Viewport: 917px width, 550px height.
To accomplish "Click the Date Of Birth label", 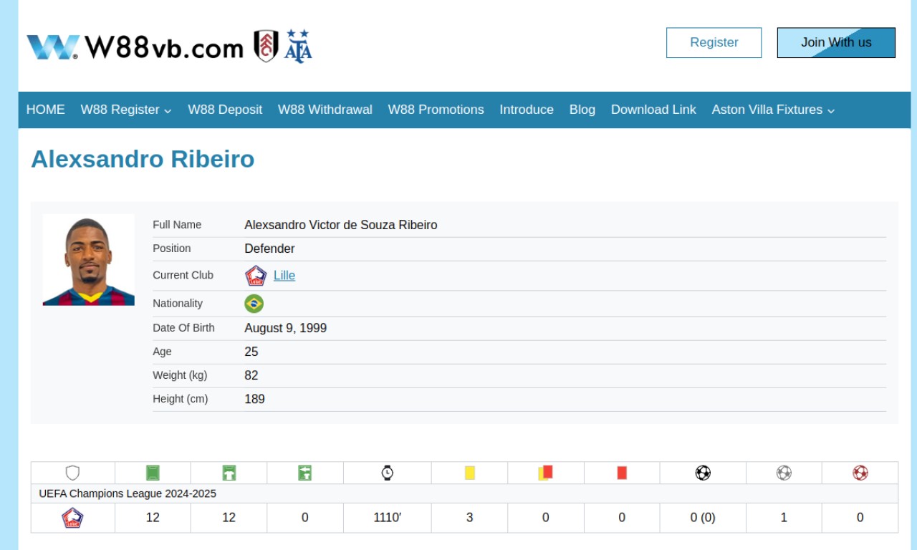I will tap(183, 328).
